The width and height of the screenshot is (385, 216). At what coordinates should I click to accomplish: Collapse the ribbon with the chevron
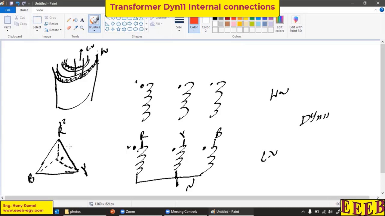tap(376, 10)
